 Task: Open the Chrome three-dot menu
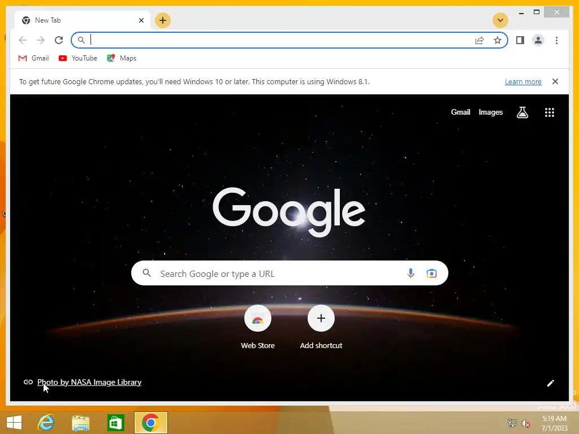pyautogui.click(x=556, y=40)
